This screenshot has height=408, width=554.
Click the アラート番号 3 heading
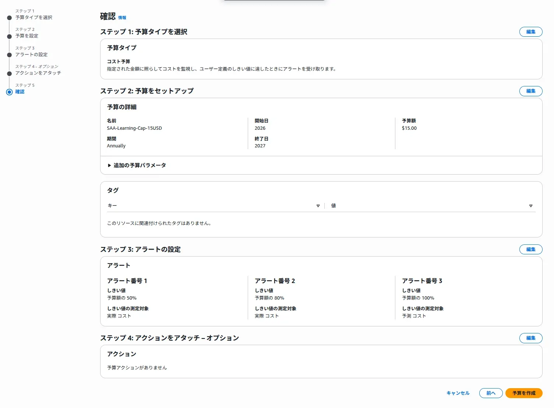point(422,281)
